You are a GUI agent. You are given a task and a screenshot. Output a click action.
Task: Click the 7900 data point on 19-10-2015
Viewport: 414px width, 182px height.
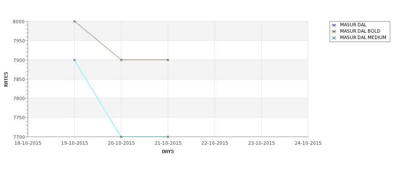coord(75,60)
